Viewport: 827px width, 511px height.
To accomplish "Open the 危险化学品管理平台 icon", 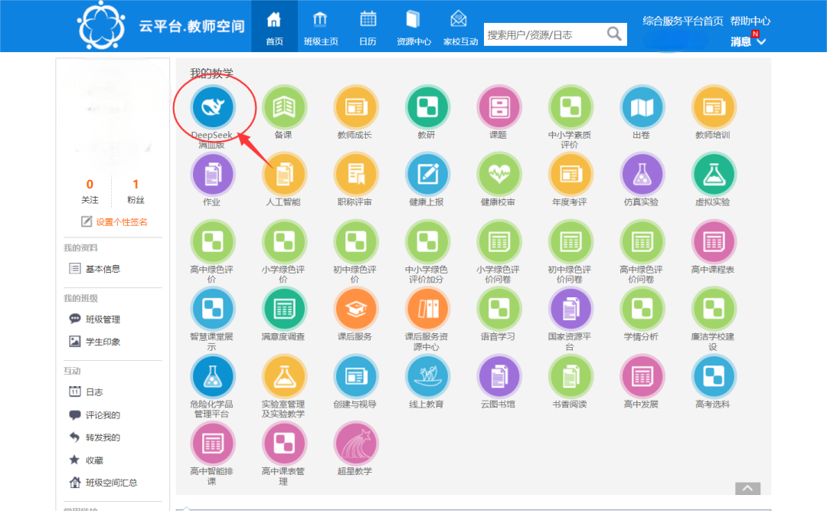I will [212, 376].
